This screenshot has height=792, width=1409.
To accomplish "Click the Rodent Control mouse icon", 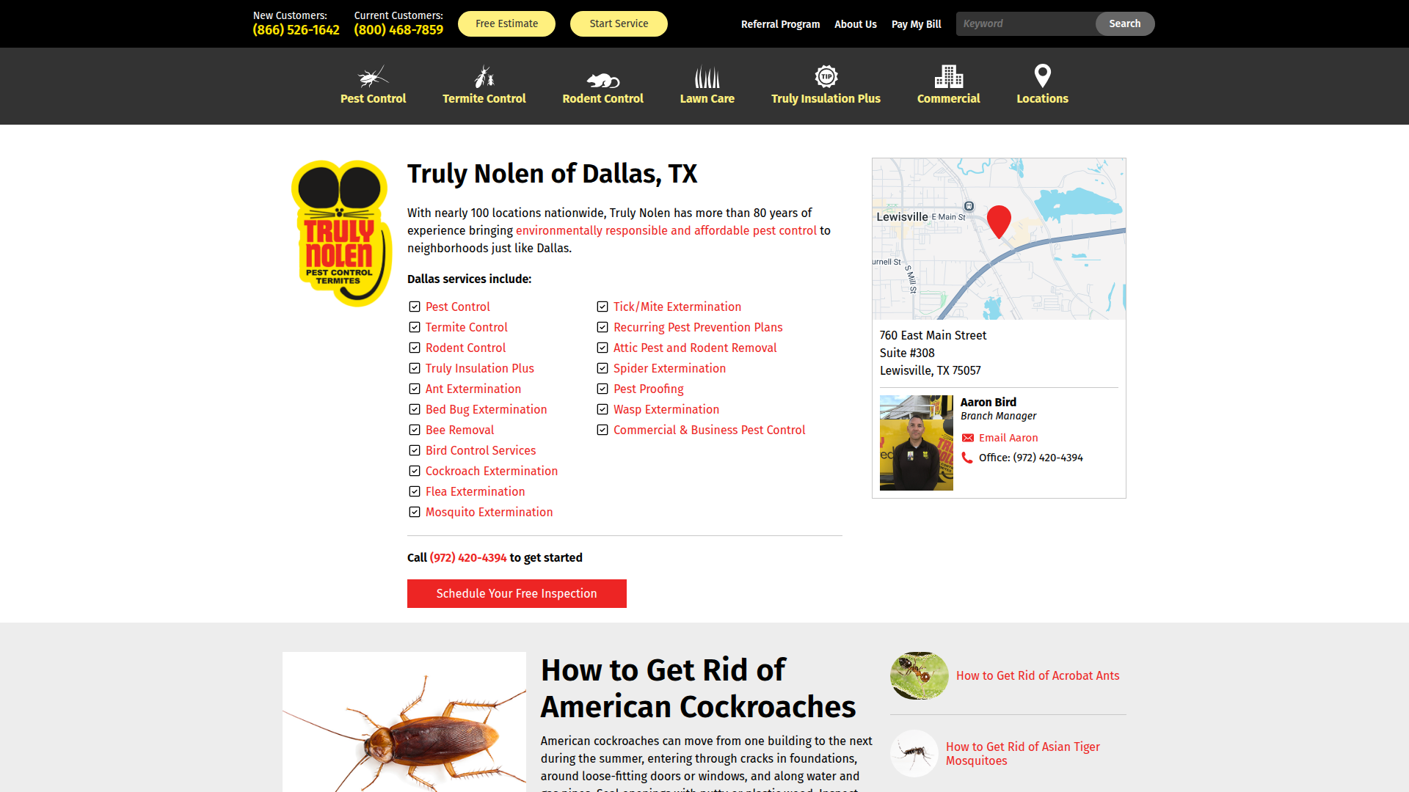I will [x=602, y=80].
